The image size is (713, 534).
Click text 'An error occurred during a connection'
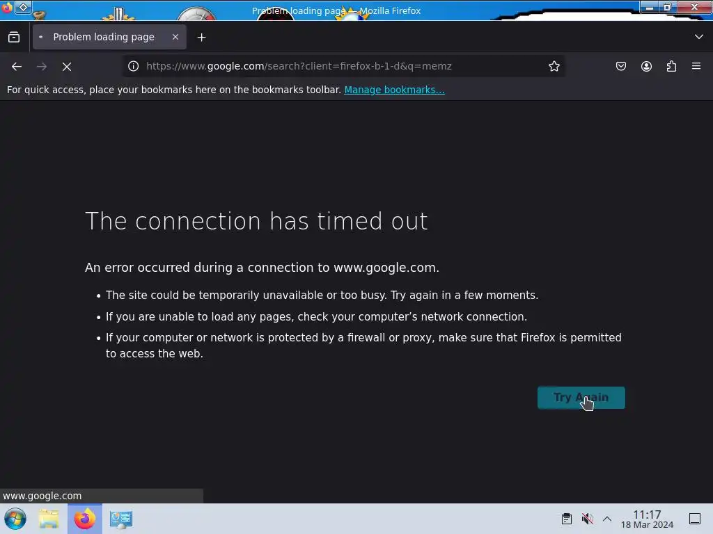click(207, 268)
